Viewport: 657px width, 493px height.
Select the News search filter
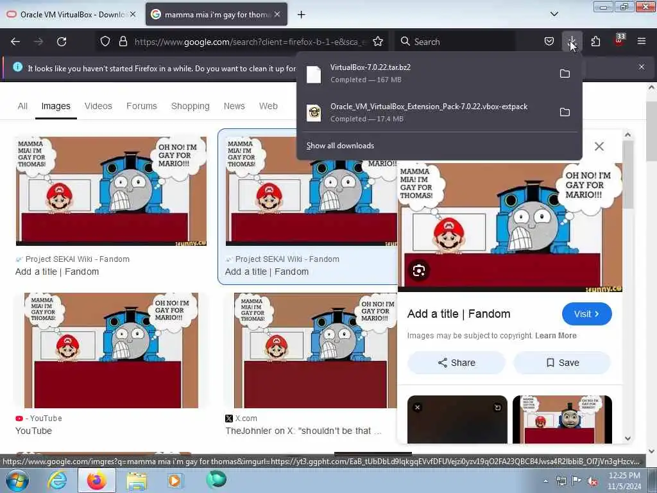(x=234, y=106)
